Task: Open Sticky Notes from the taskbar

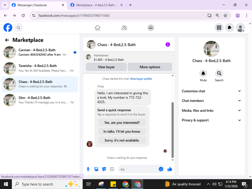Action: pos(113,184)
